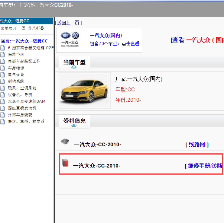The height and width of the screenshot is (223, 224).
Task: Open the 线路图 link
Action: (x=197, y=144)
